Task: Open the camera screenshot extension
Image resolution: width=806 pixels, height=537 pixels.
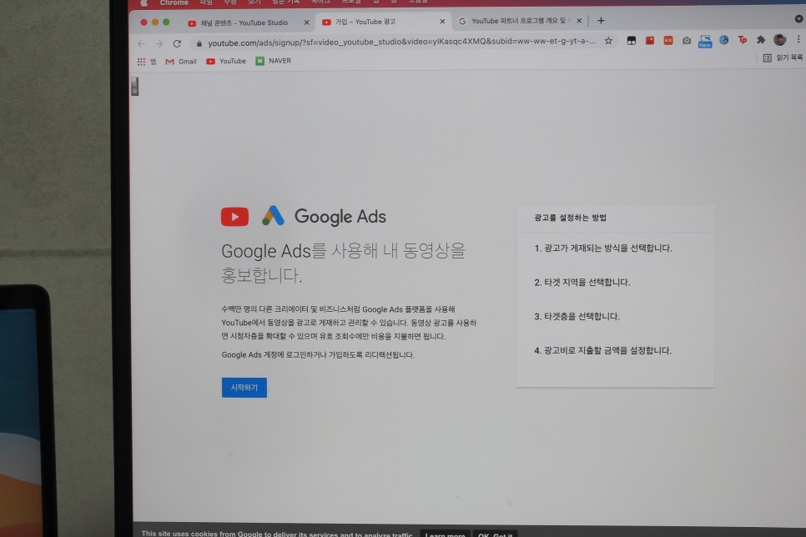Action: pyautogui.click(x=687, y=40)
